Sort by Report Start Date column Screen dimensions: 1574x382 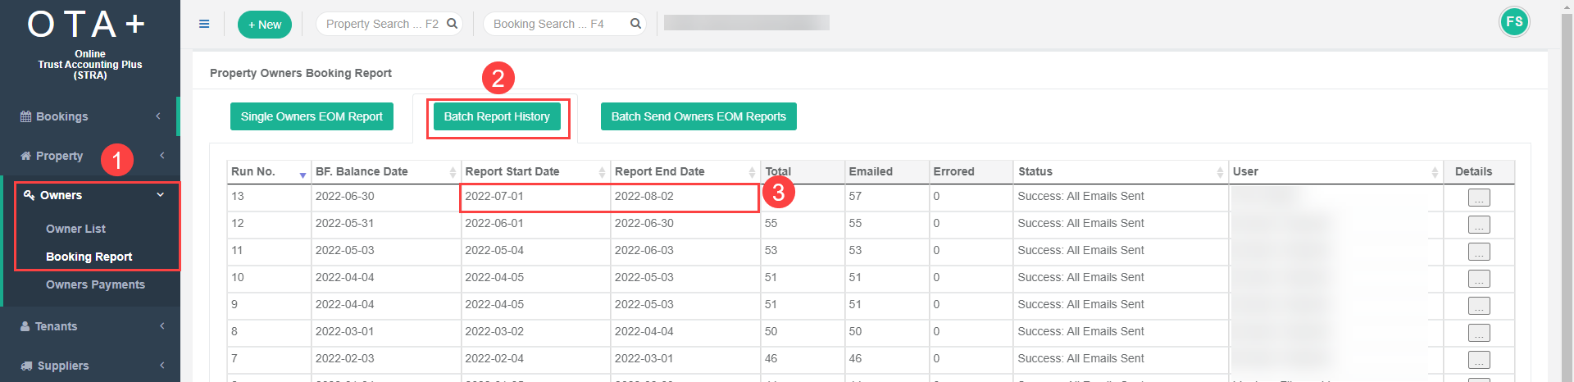pyautogui.click(x=535, y=171)
